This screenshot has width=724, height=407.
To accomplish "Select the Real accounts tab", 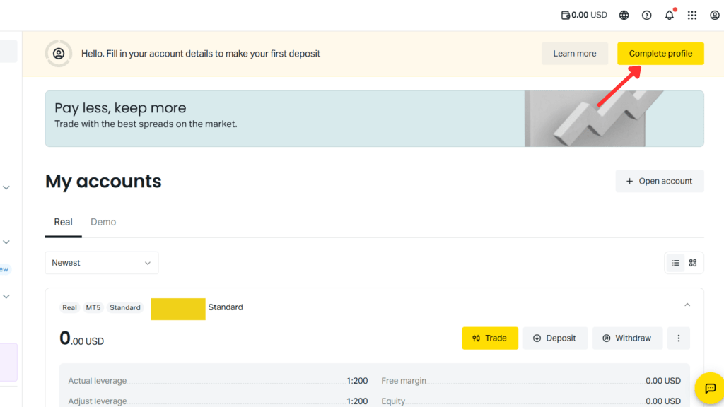I will pos(64,222).
